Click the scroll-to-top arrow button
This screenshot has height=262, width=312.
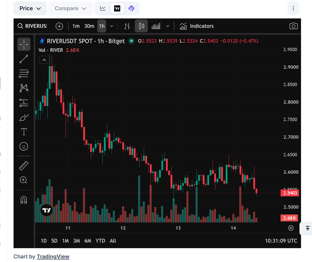[x=307, y=228]
